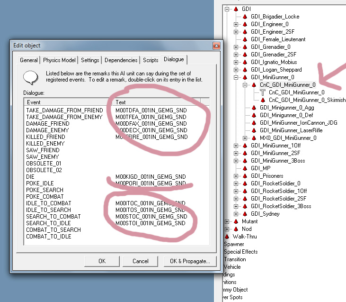Screen dimensions: 346x302
Task: Click the red icon next to GDI_Sydney
Action: point(245,214)
